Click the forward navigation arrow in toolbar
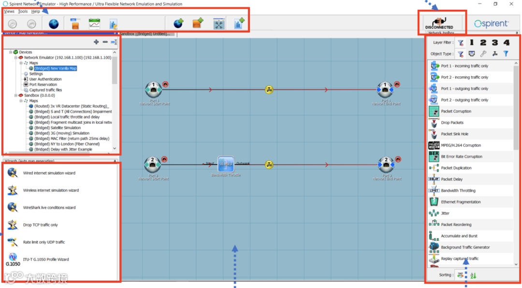This screenshot has height=288, width=522. pos(31,24)
